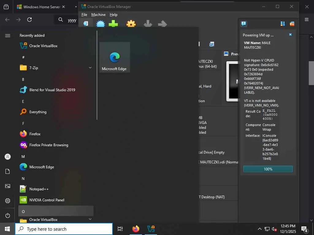Launch Notepad++ from the Start menu
Screen dimensions: 314x235
pos(56,189)
